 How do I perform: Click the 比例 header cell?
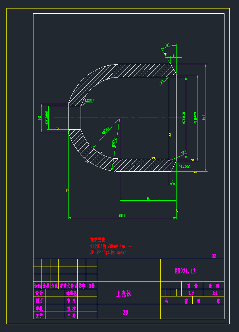(x=214, y=286)
